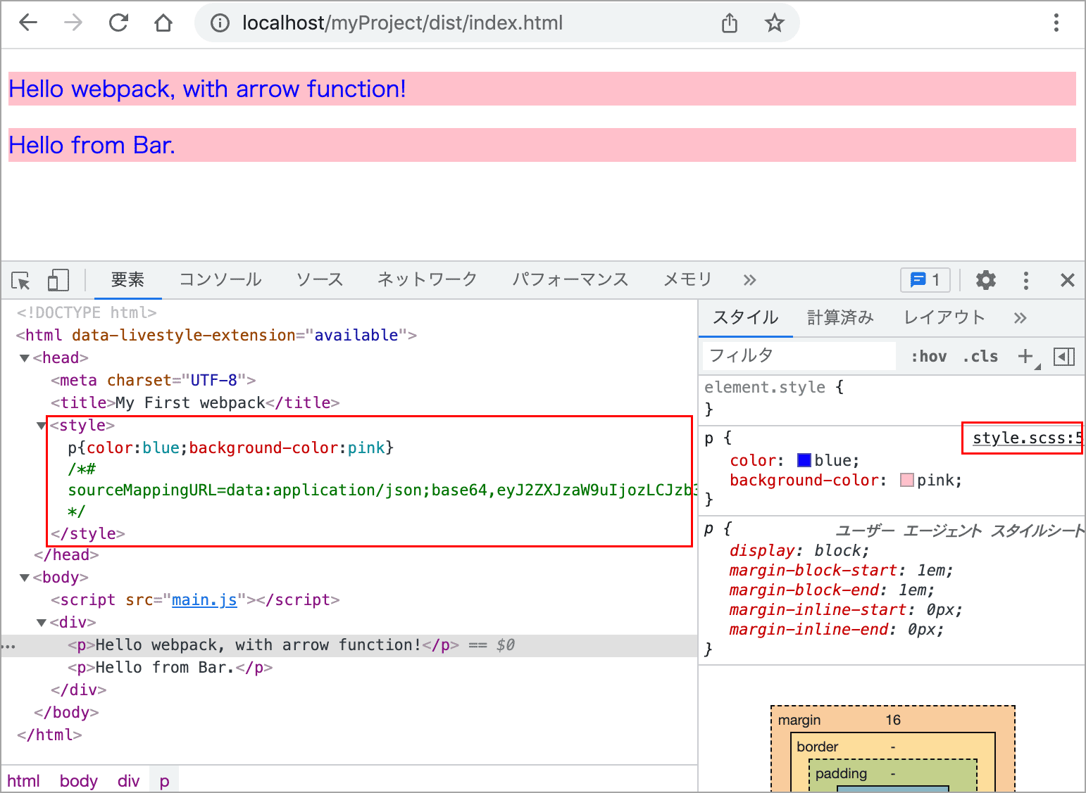Open the Chrome three-dot menu

(x=1056, y=23)
